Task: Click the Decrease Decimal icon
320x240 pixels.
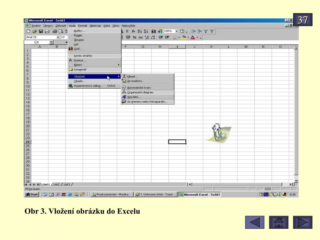Action: click(x=153, y=37)
